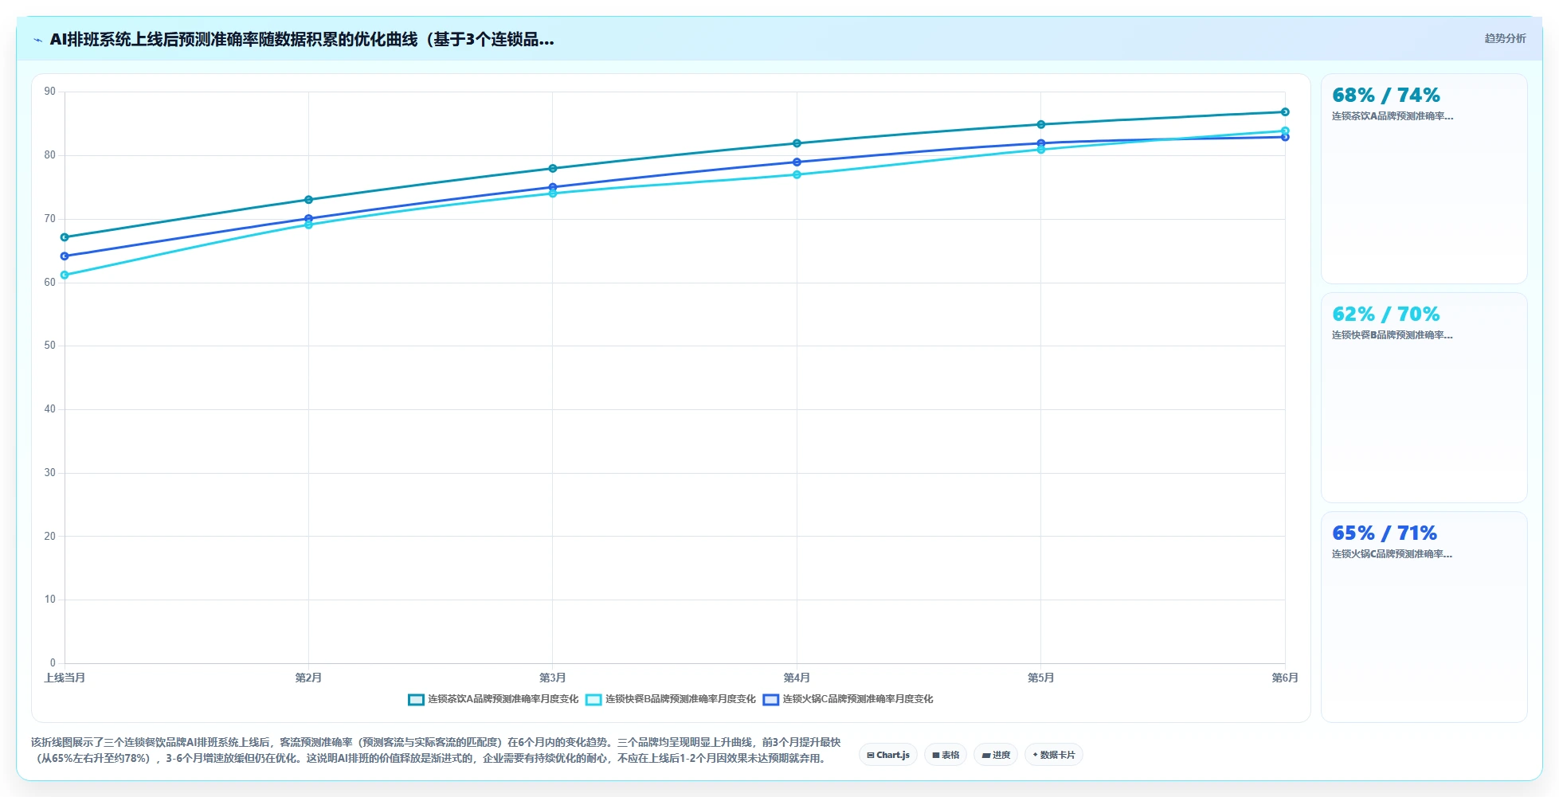Click the 30 y-axis tick label
1559x797 pixels.
[x=50, y=473]
